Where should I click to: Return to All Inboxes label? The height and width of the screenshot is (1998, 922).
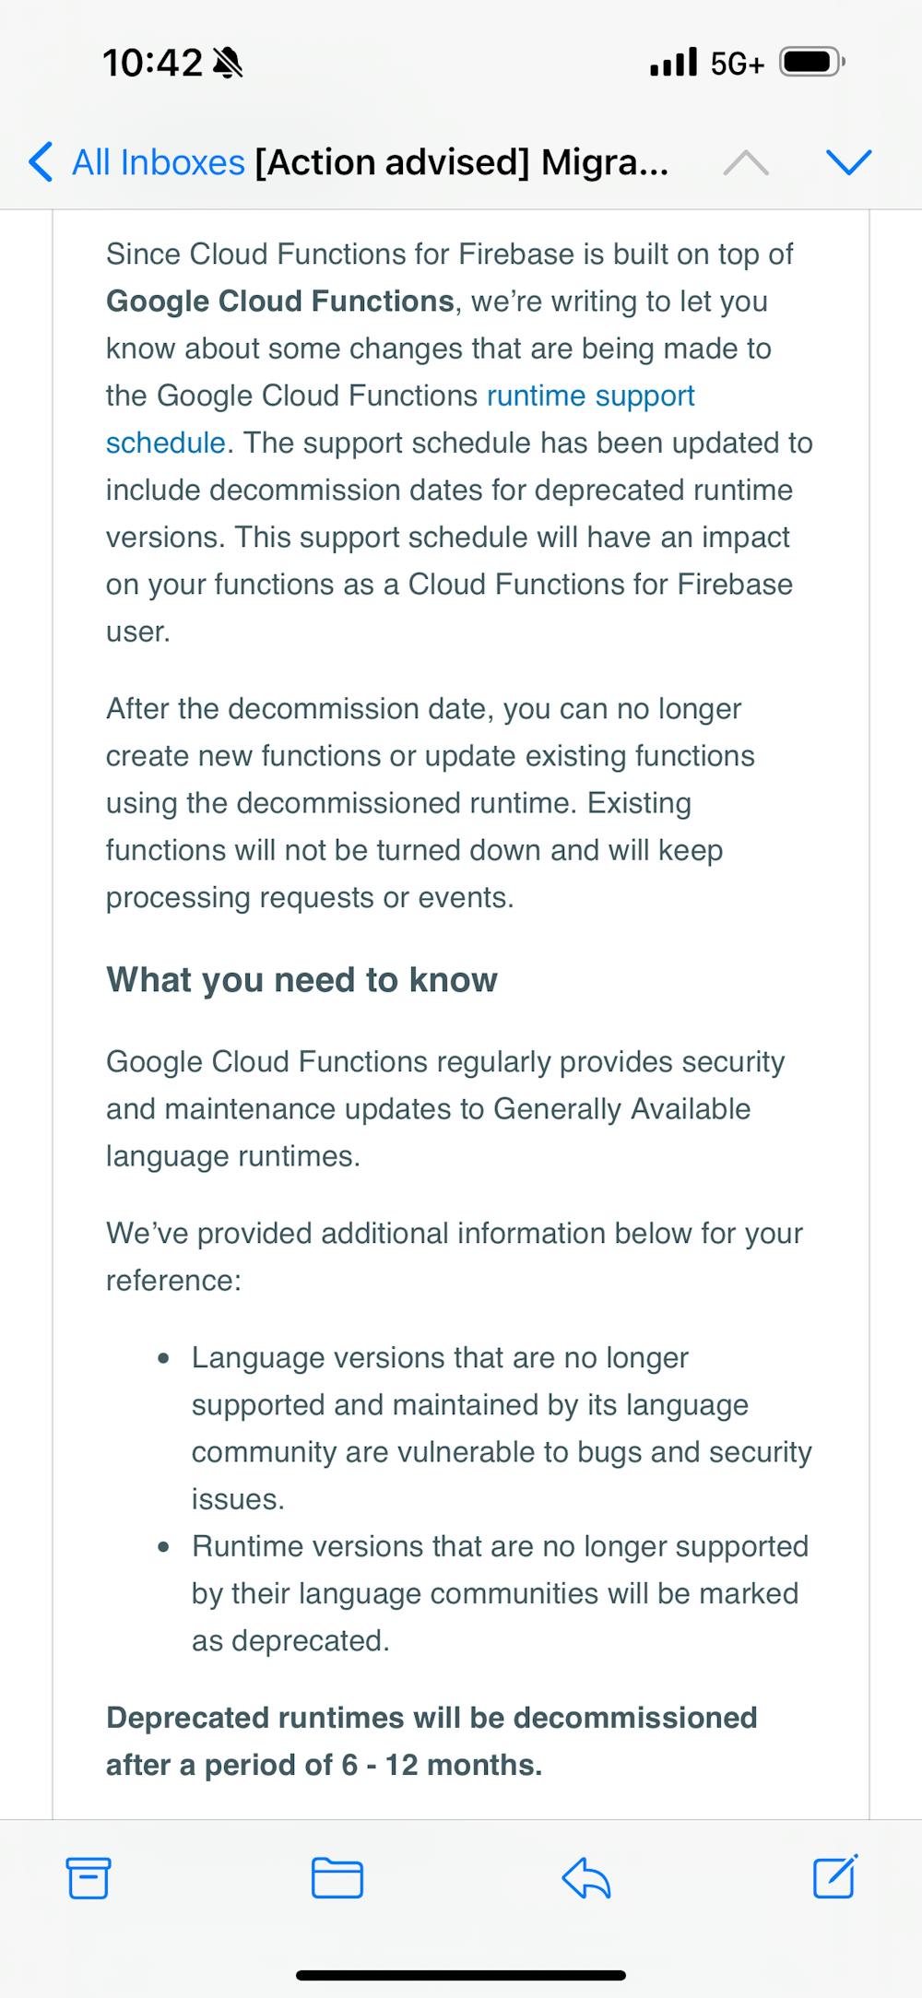[158, 162]
